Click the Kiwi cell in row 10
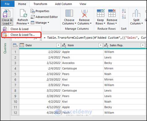The height and width of the screenshot is (121, 147). [x=82, y=101]
